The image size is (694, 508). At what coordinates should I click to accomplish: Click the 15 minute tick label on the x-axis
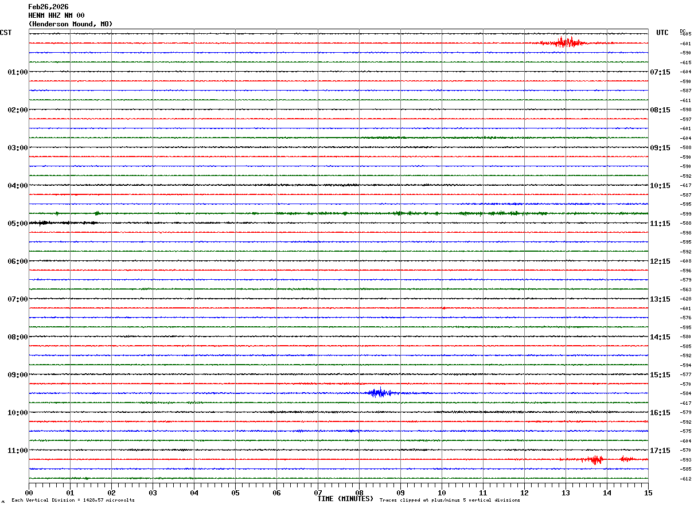pyautogui.click(x=648, y=493)
